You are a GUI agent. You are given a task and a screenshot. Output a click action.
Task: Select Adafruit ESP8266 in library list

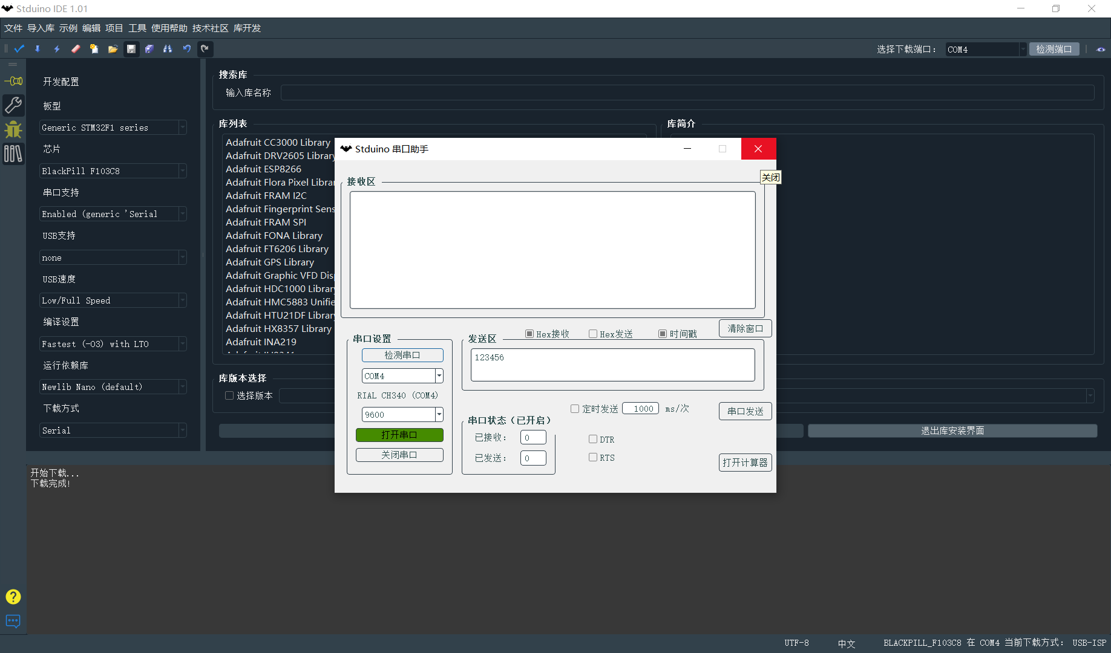click(x=263, y=169)
